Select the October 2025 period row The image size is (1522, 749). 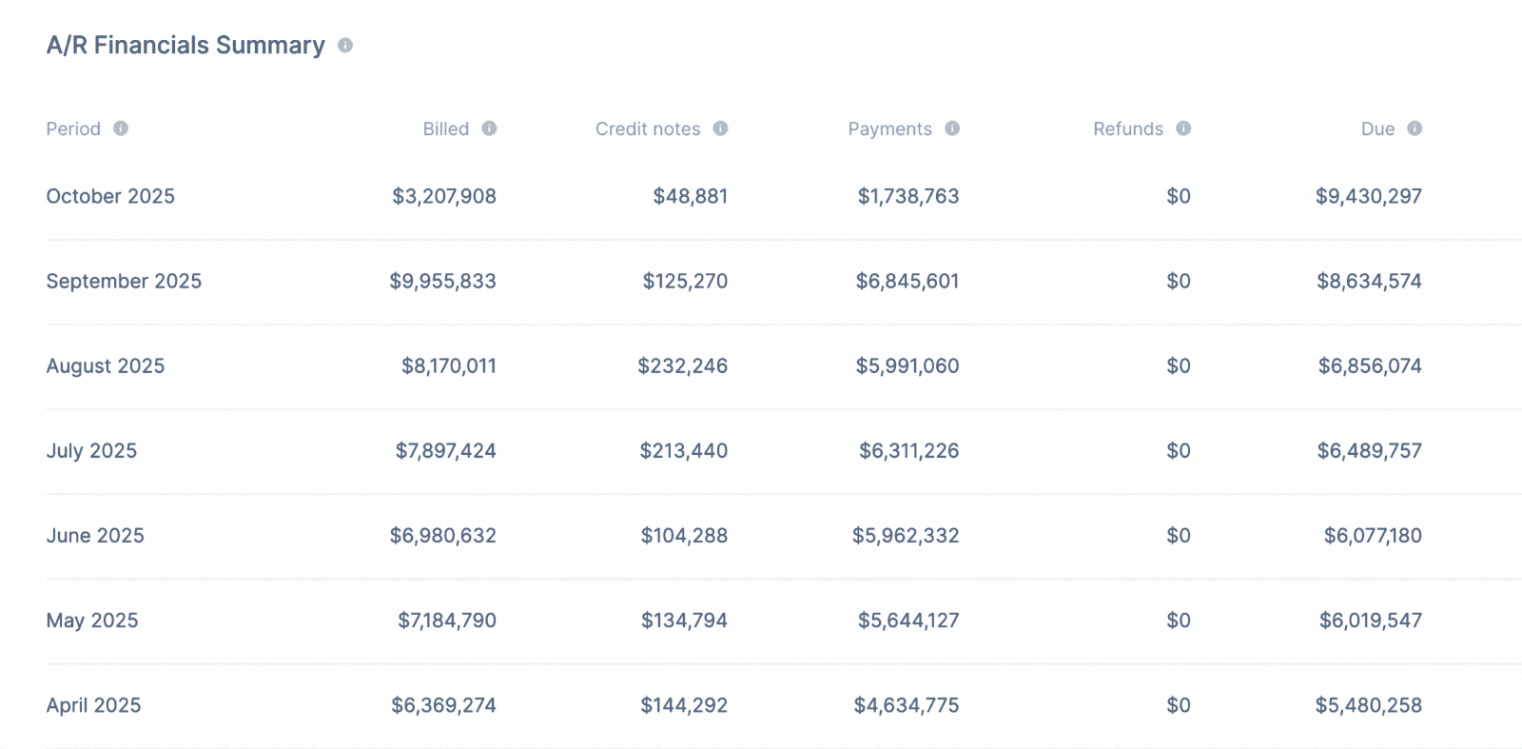(110, 196)
